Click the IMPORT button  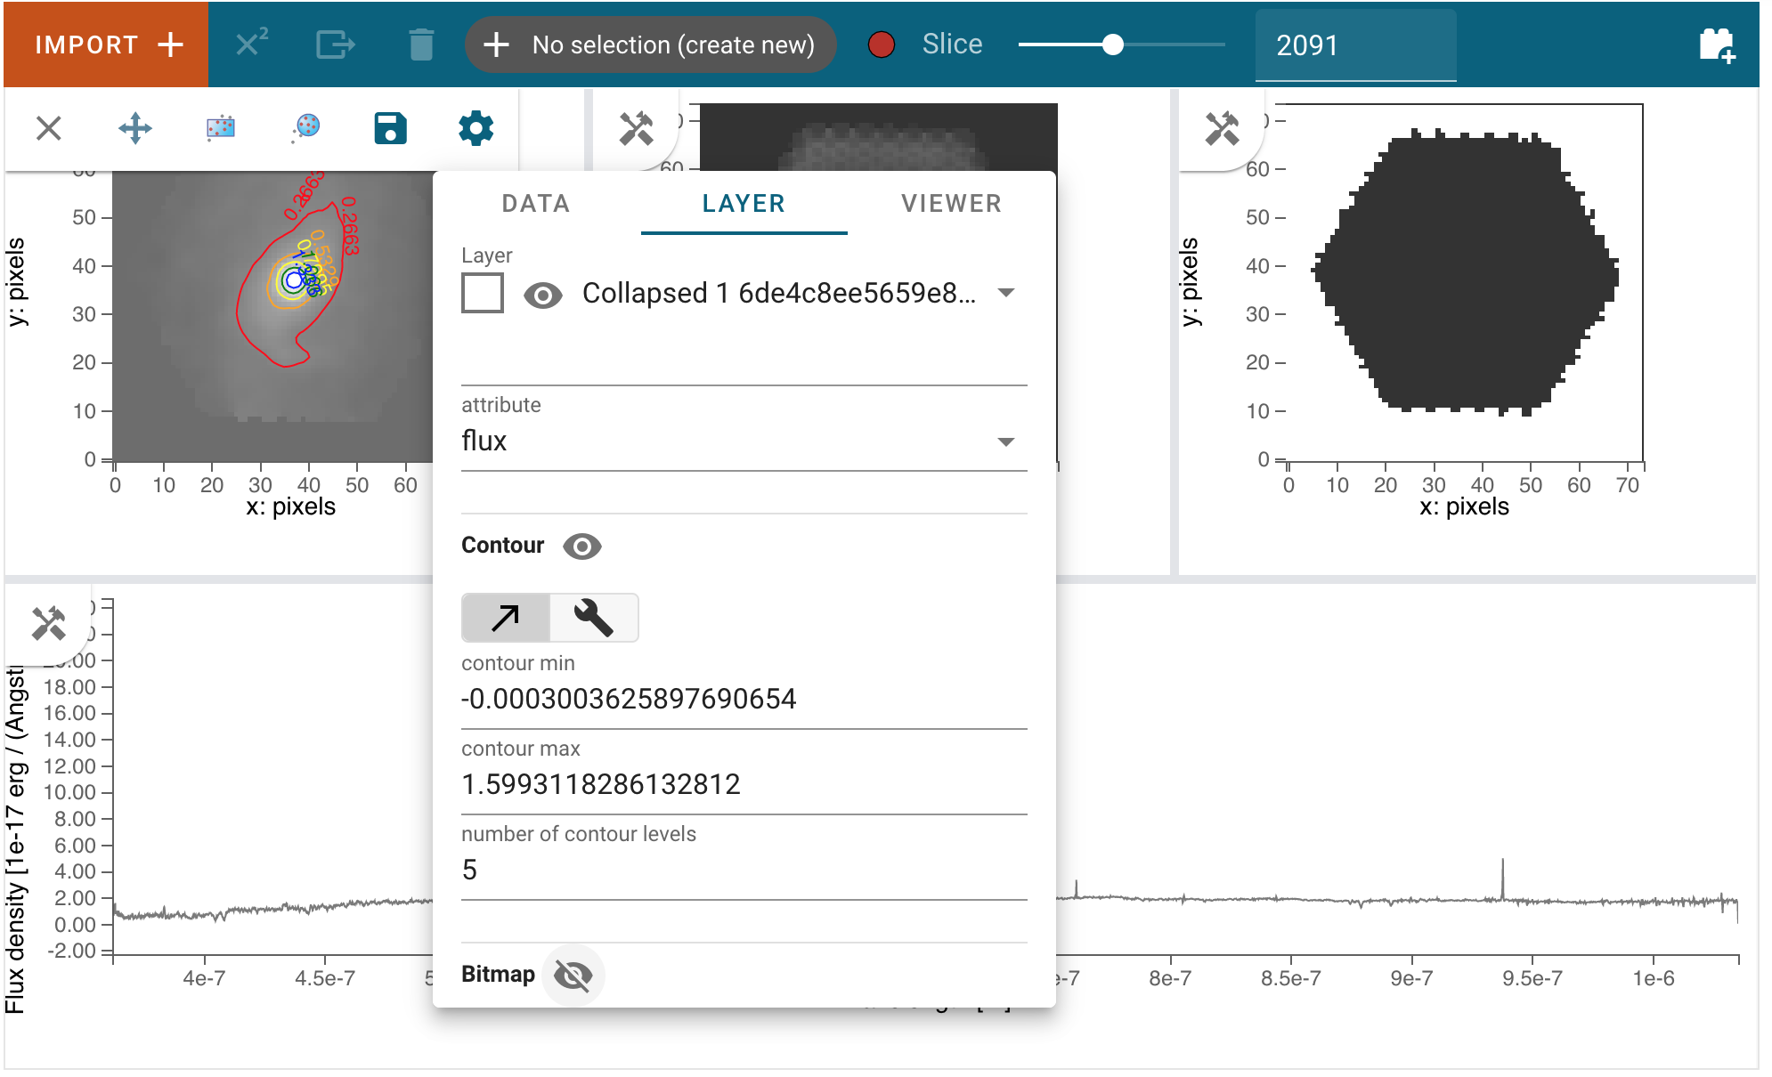(107, 45)
